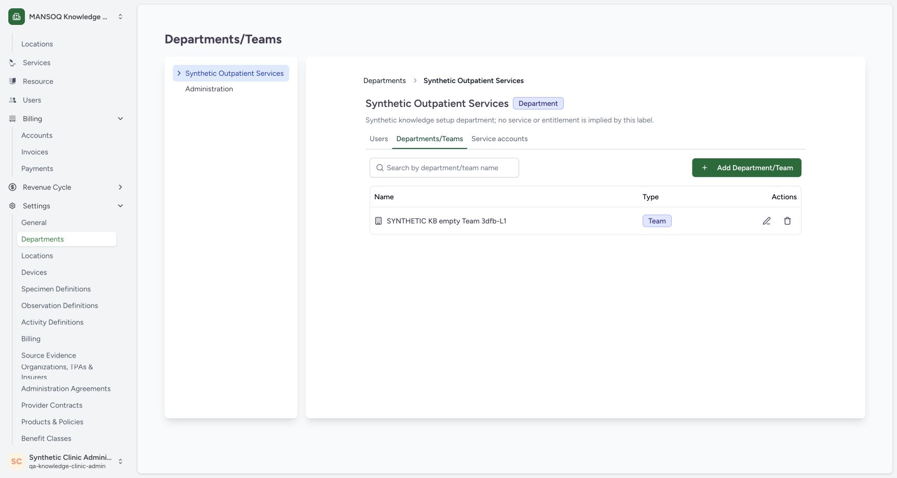Image resolution: width=897 pixels, height=478 pixels.
Task: Click the search magnifier icon
Action: [380, 168]
